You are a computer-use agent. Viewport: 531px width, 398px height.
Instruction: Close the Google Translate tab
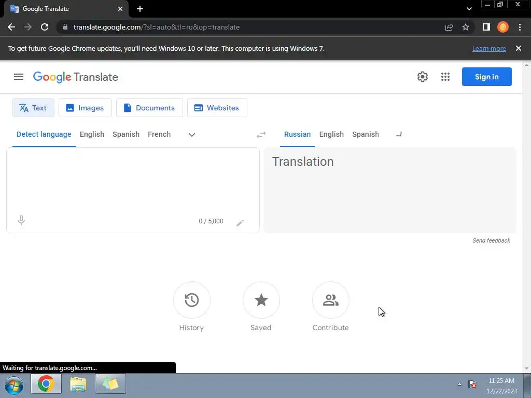[x=120, y=9]
